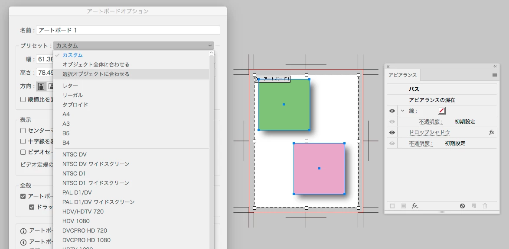The width and height of the screenshot is (509, 249).
Task: Choose B5 preset
Action: click(x=131, y=134)
